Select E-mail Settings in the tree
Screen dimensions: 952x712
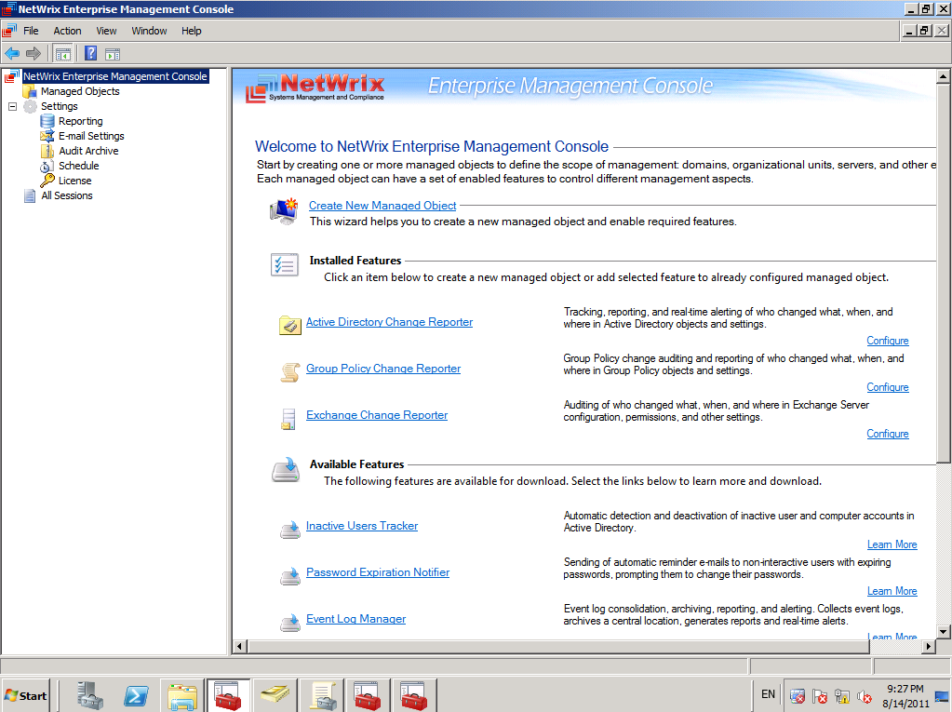91,136
